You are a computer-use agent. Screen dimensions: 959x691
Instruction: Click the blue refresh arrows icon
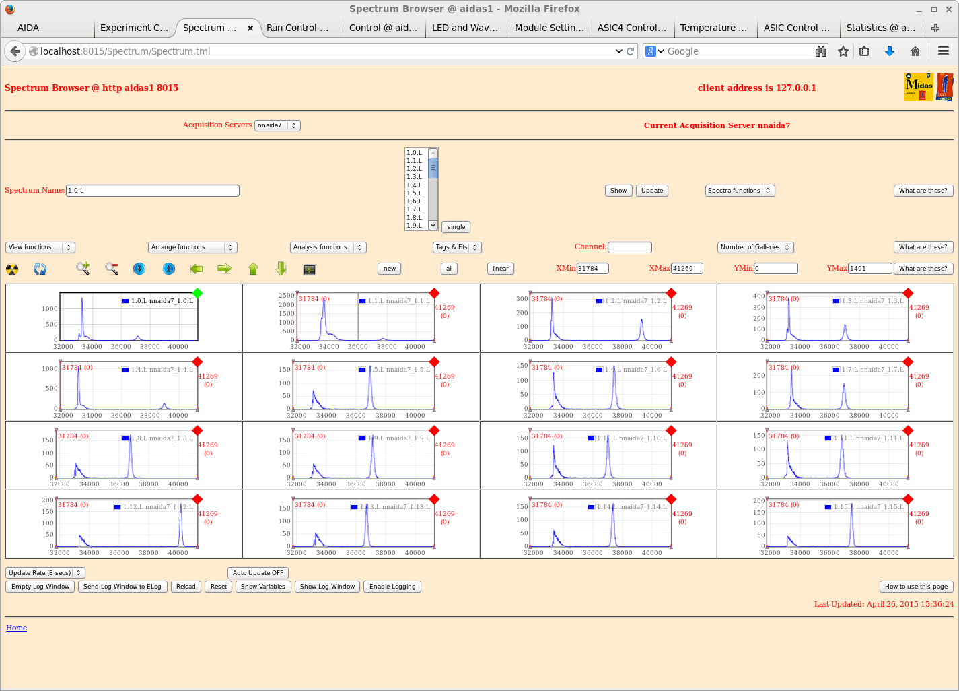point(40,269)
